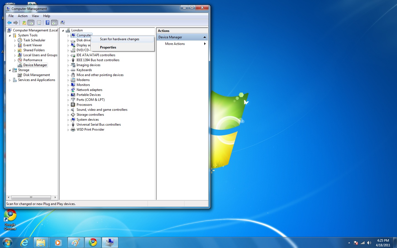The height and width of the screenshot is (248, 397).
Task: Click the Storage controllers icon
Action: pyautogui.click(x=73, y=115)
